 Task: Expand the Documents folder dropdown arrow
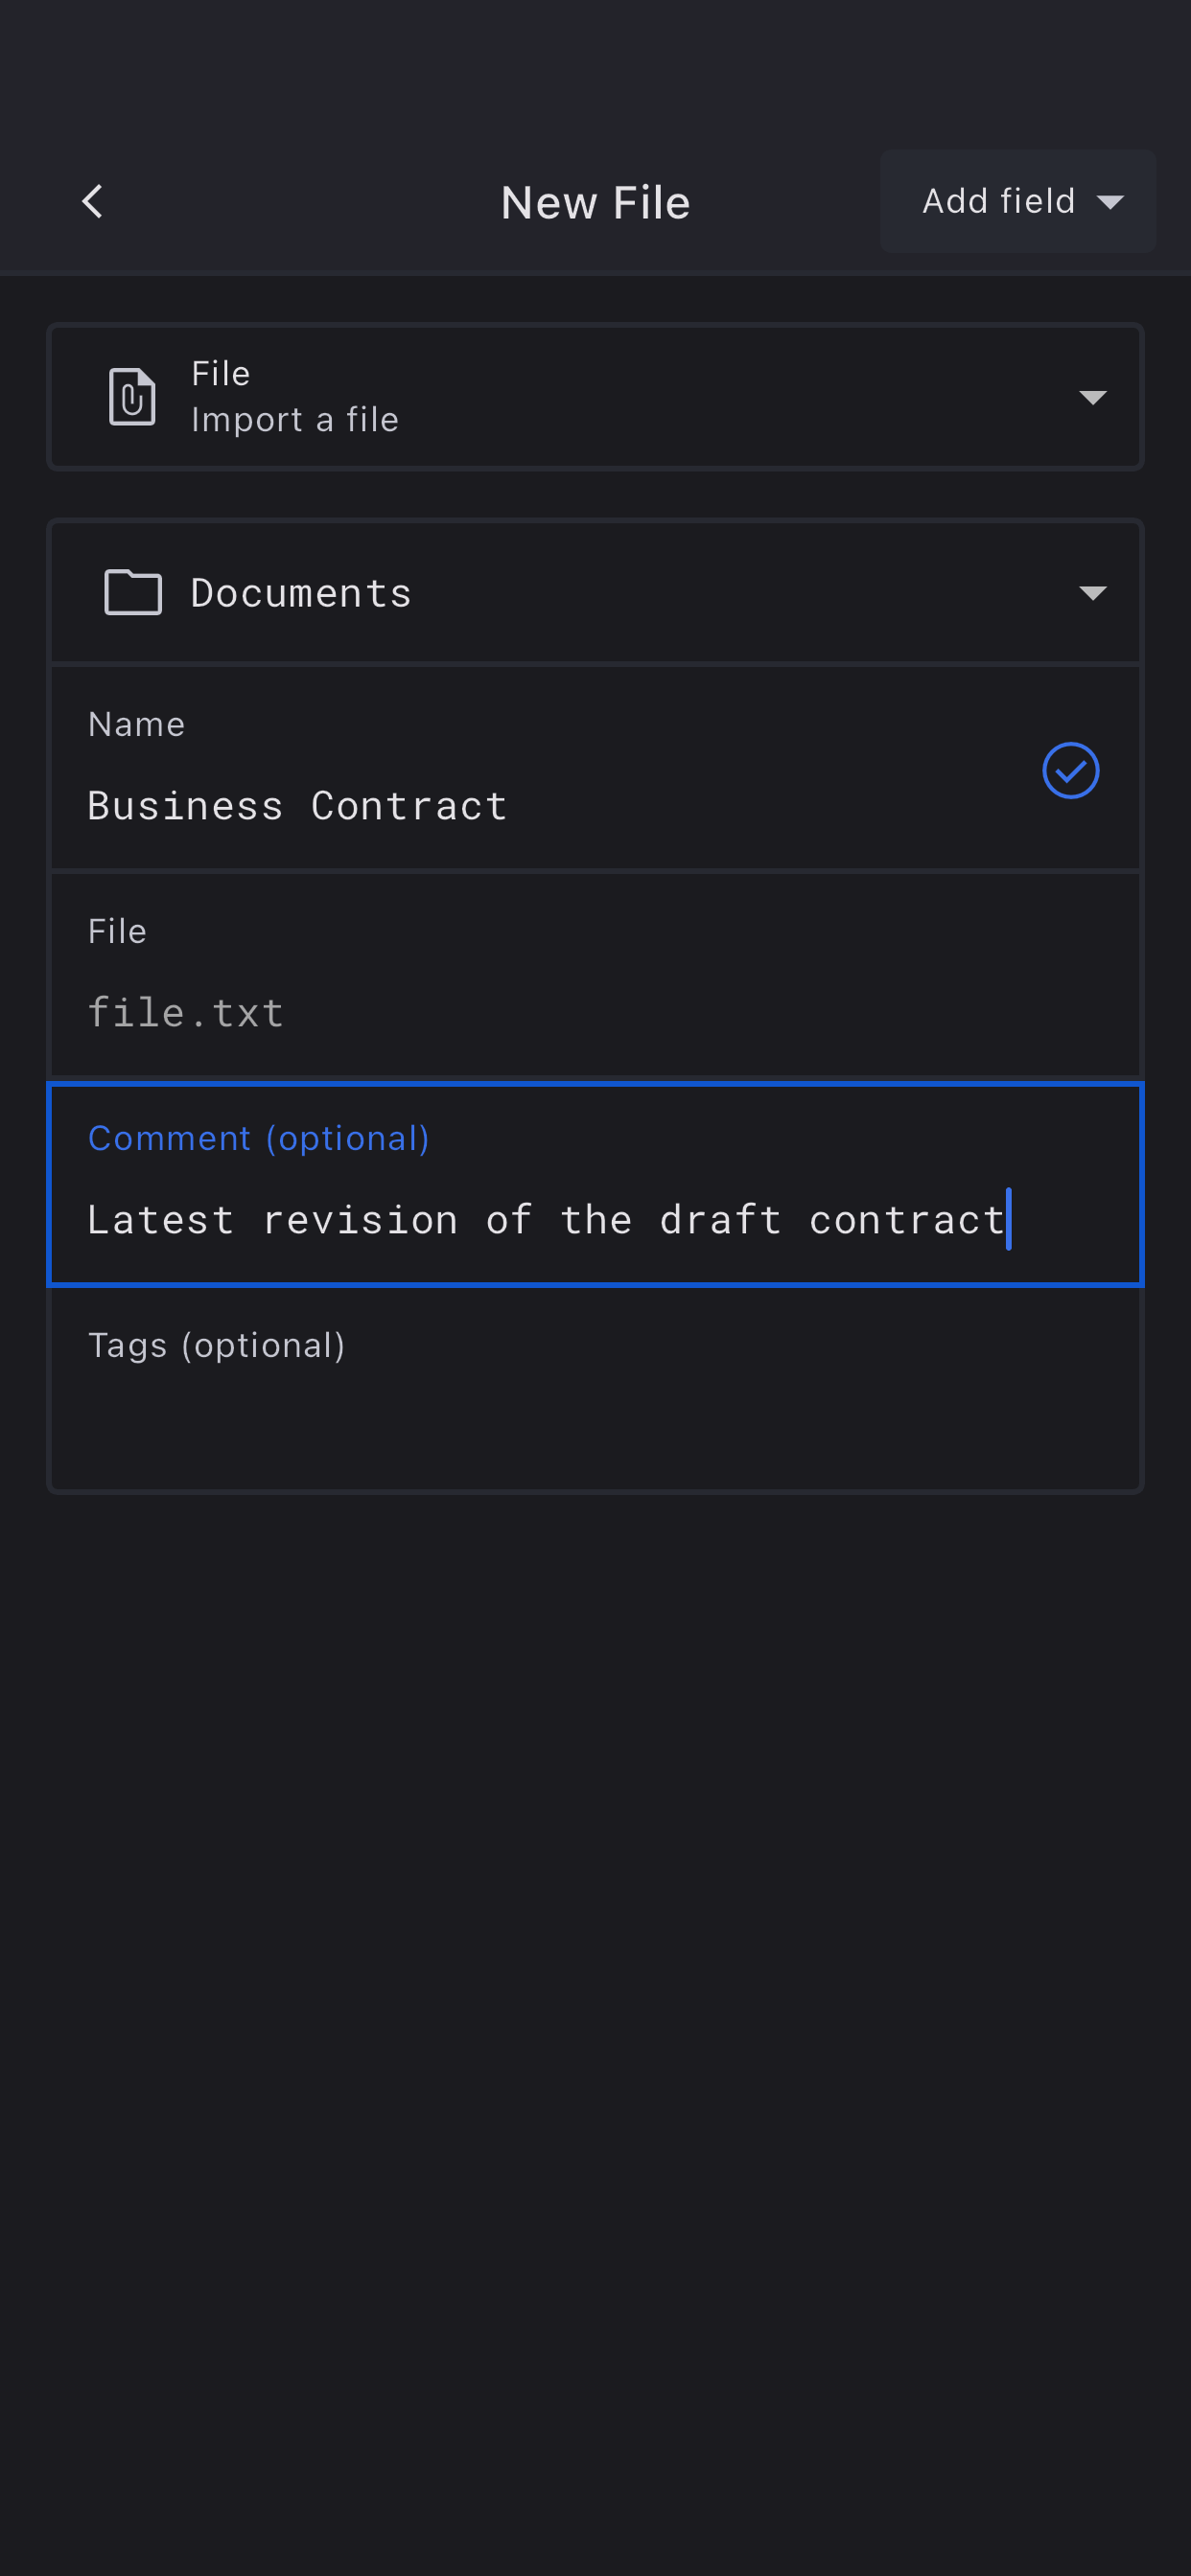(x=1092, y=594)
